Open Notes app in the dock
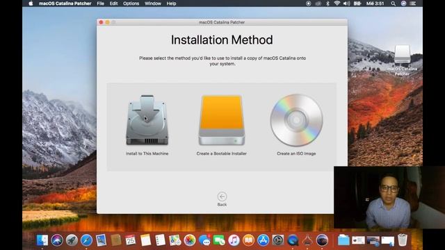 (x=145, y=240)
